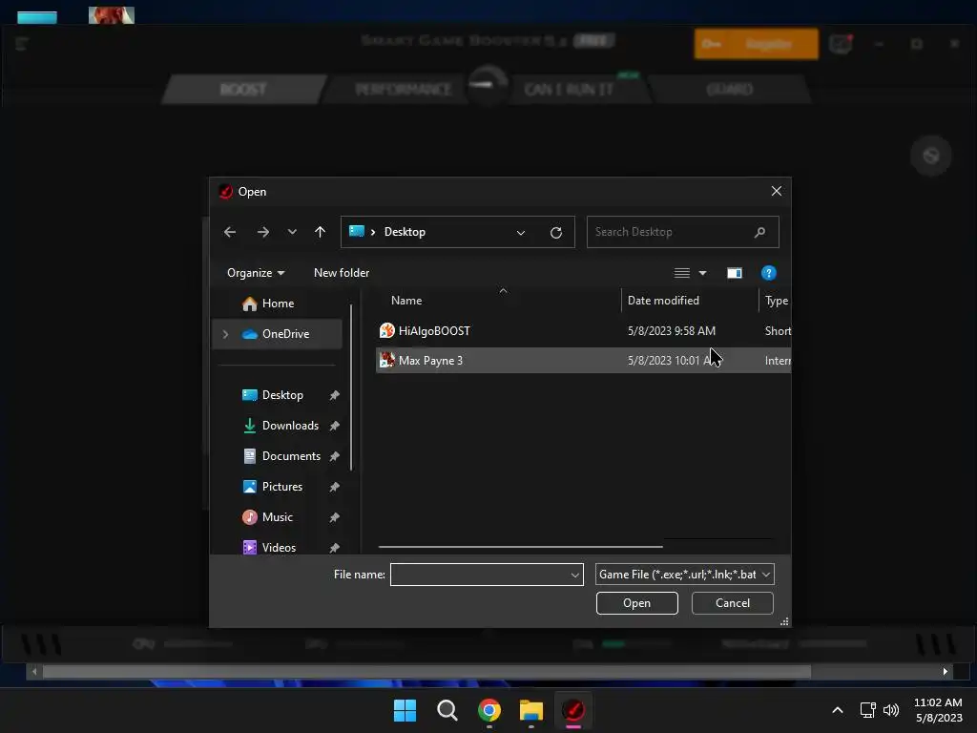977x733 pixels.
Task: Click the navigation pane vertical scrollbar
Action: 351,387
